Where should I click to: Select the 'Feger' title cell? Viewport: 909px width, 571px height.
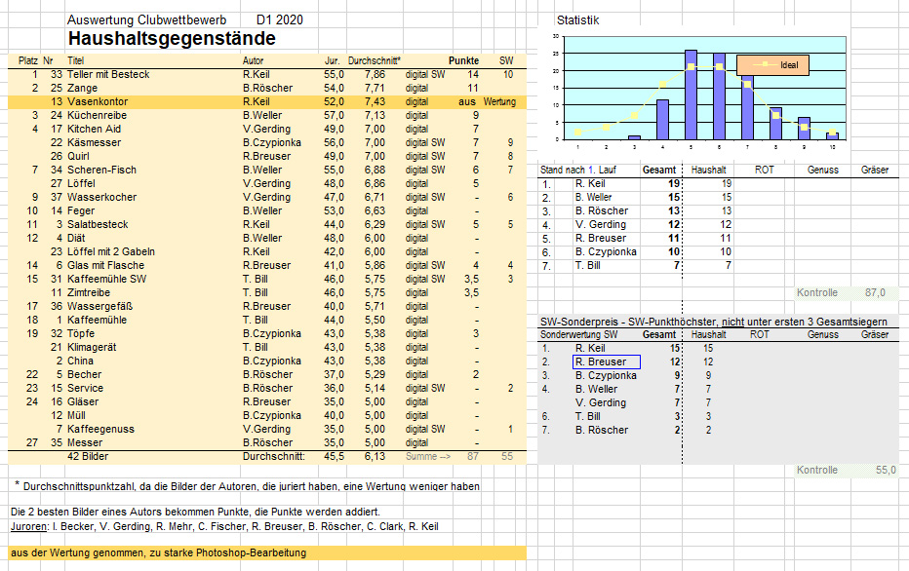81,210
